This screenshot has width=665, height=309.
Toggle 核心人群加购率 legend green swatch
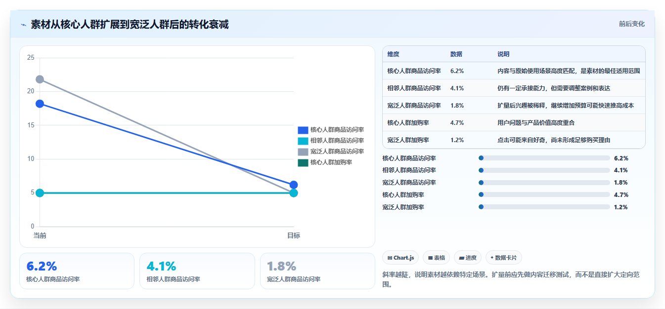tap(303, 162)
